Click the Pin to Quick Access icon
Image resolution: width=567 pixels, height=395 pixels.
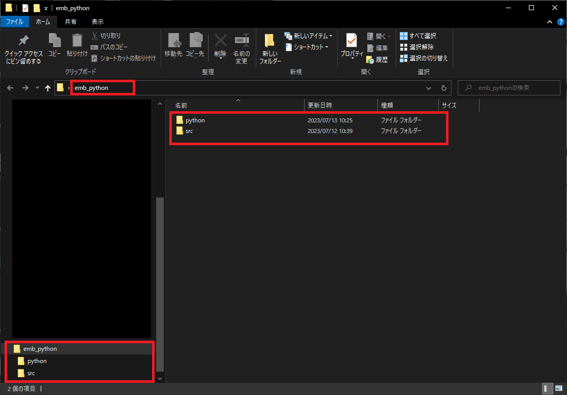(23, 41)
